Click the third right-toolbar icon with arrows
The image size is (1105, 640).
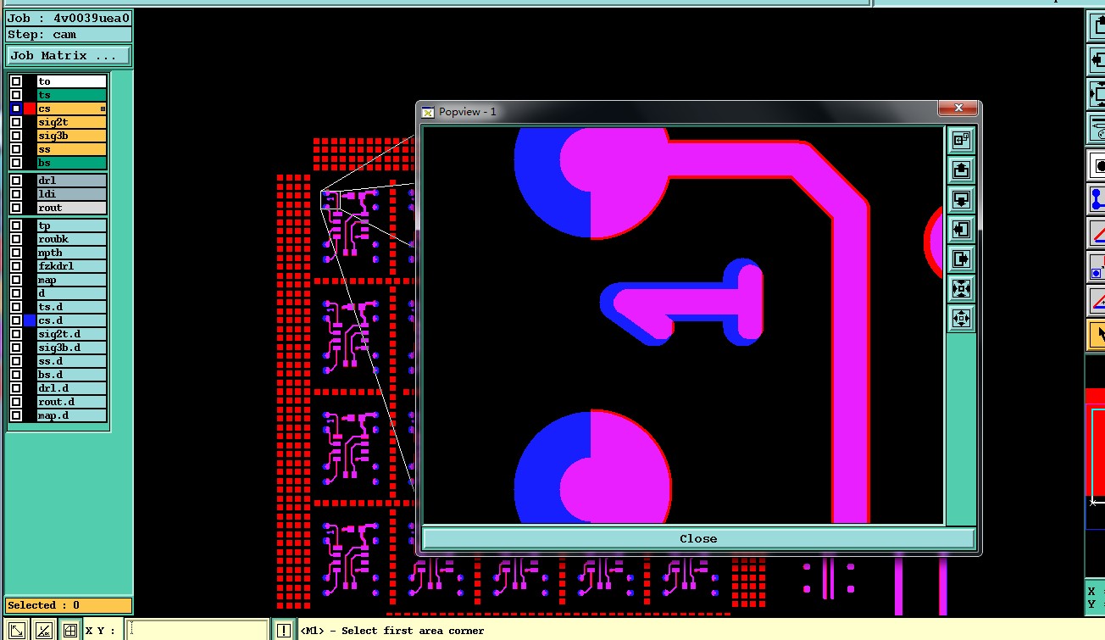tap(1096, 94)
